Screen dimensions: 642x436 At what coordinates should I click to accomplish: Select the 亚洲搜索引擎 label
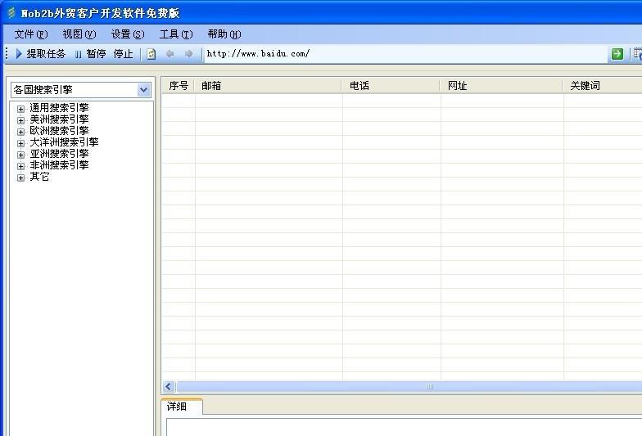click(x=59, y=154)
